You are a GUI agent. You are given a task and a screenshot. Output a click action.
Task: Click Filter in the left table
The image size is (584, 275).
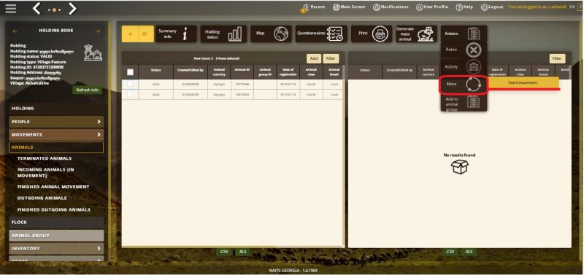(331, 58)
